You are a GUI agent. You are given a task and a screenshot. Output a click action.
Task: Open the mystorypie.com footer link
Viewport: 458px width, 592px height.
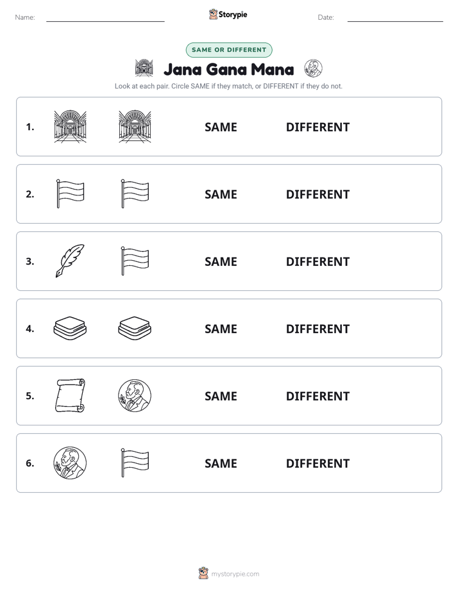235,574
